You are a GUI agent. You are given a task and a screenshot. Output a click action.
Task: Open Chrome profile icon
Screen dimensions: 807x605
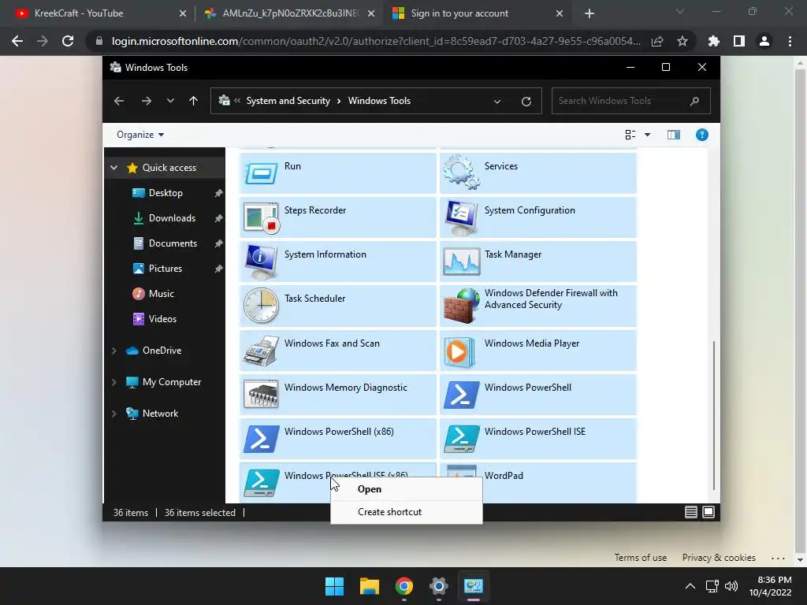pos(764,41)
